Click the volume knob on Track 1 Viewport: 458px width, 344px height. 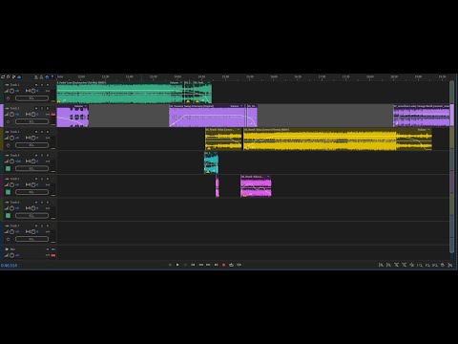point(11,91)
